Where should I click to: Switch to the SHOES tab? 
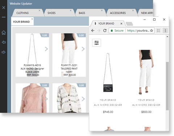(51, 13)
